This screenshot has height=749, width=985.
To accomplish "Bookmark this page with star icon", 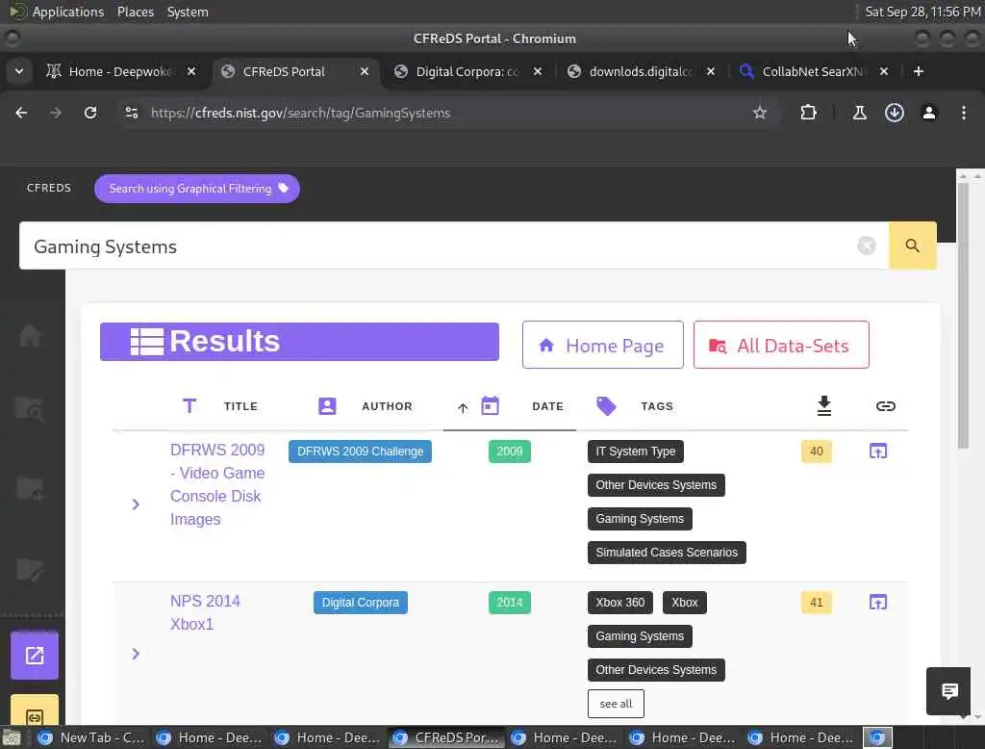I will point(760,113).
